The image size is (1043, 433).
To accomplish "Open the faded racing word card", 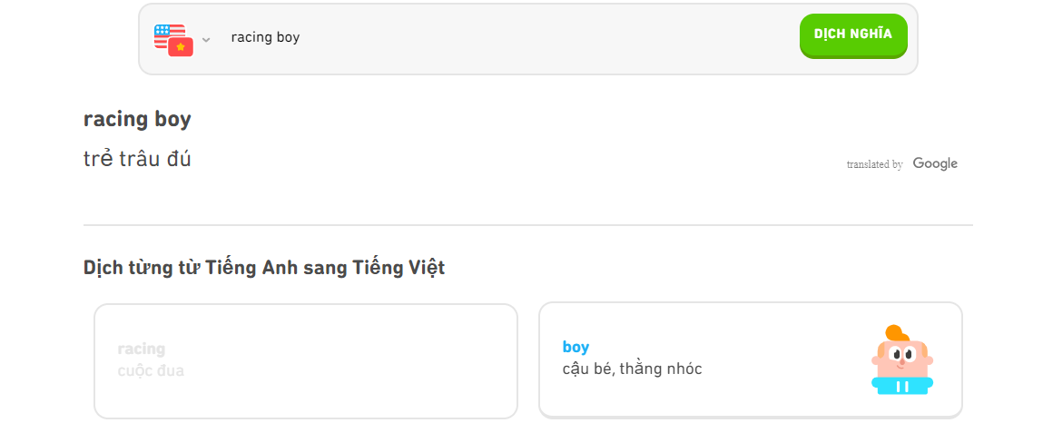I will pos(306,361).
